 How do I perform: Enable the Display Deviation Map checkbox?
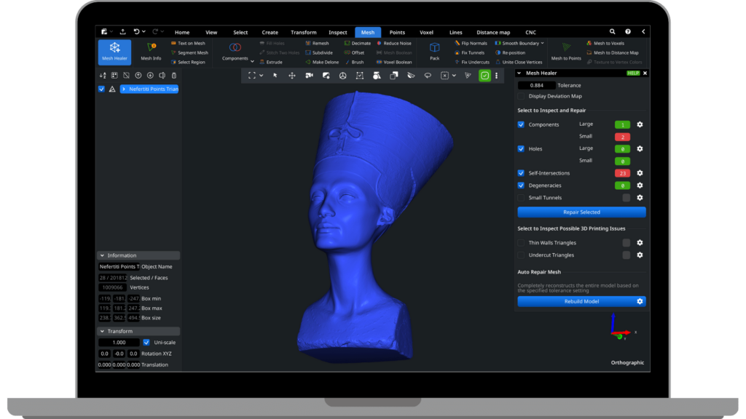tap(521, 96)
